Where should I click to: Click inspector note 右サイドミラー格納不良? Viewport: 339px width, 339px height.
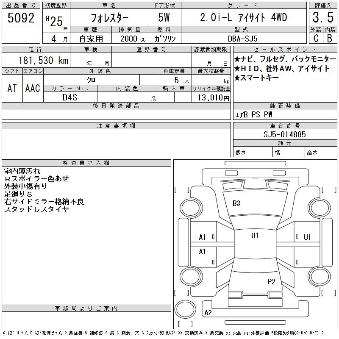click(44, 202)
